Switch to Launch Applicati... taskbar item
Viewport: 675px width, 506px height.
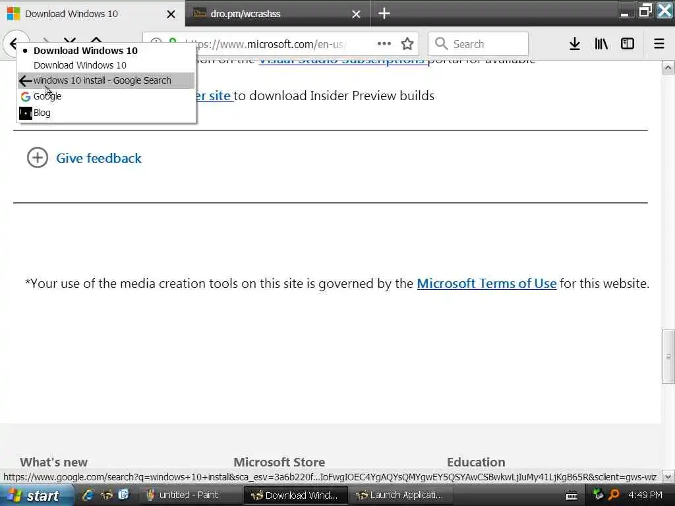click(x=401, y=495)
